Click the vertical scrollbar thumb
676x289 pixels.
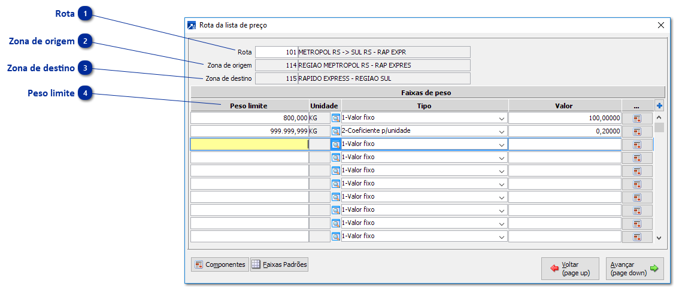click(x=659, y=127)
